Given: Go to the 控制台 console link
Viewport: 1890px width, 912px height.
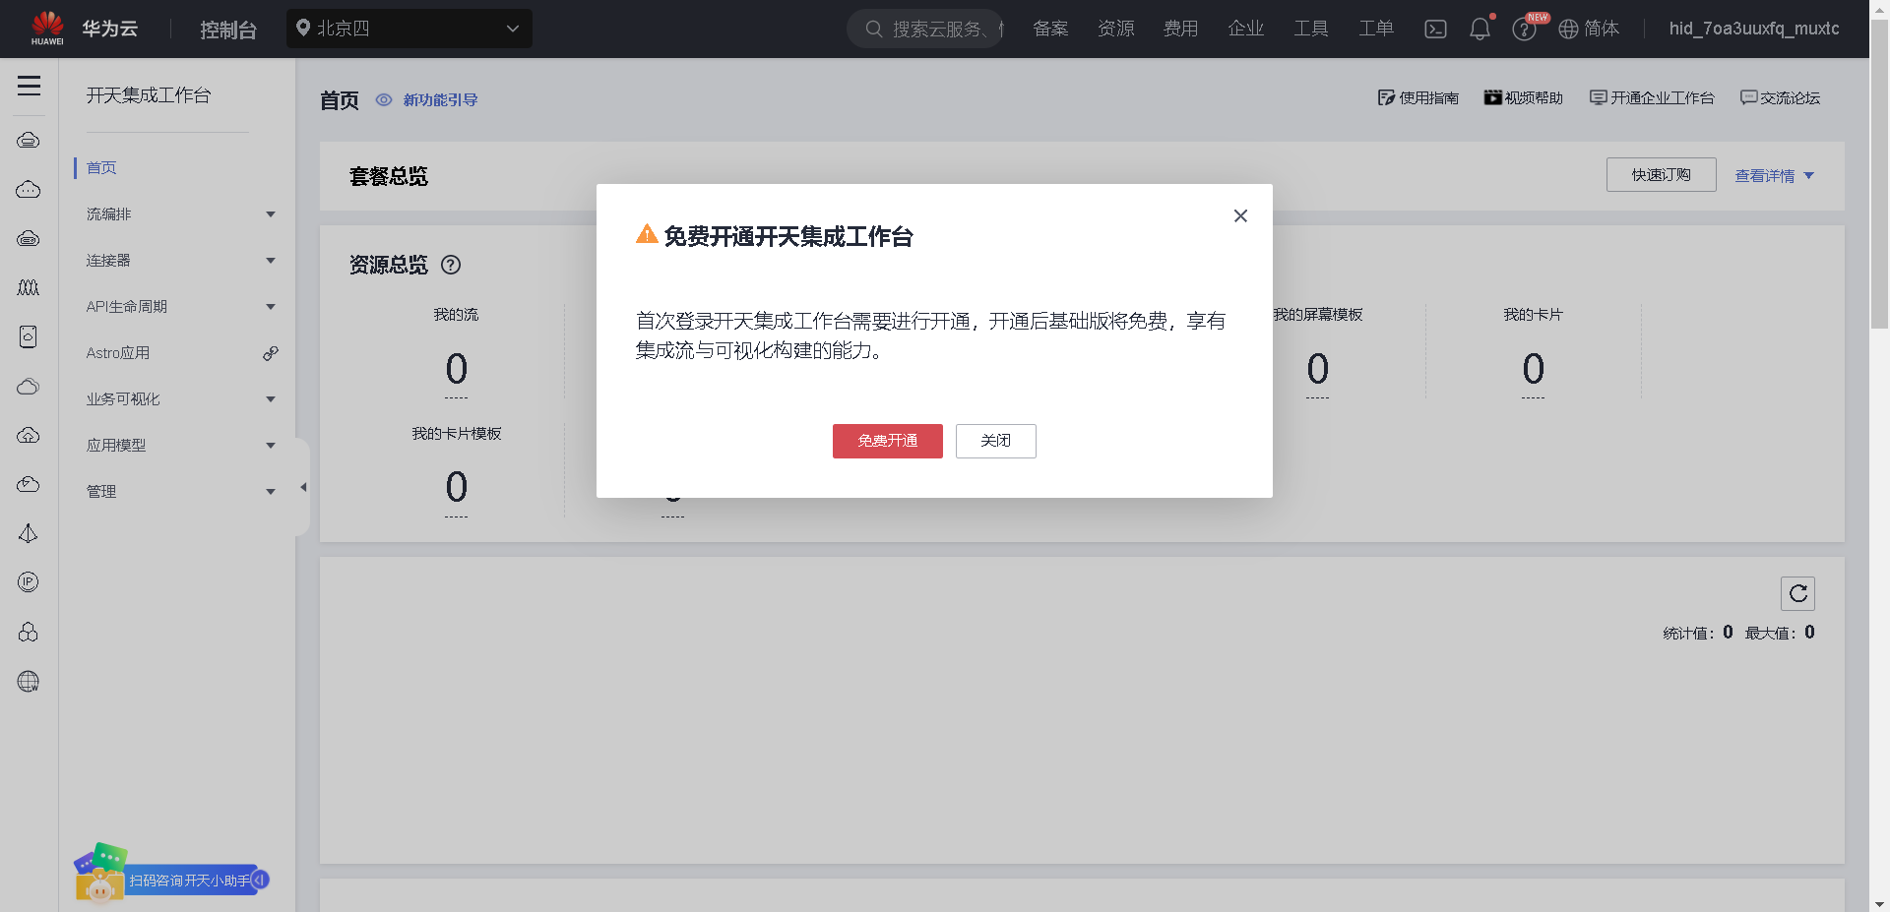Looking at the screenshot, I should click(x=228, y=30).
